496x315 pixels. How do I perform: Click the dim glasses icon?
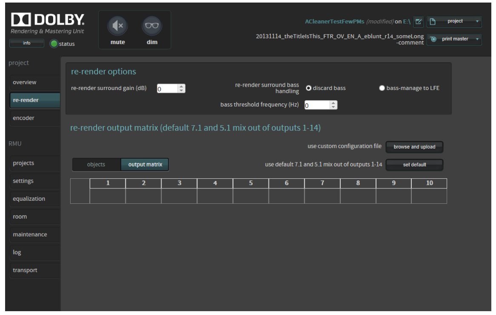(x=151, y=26)
